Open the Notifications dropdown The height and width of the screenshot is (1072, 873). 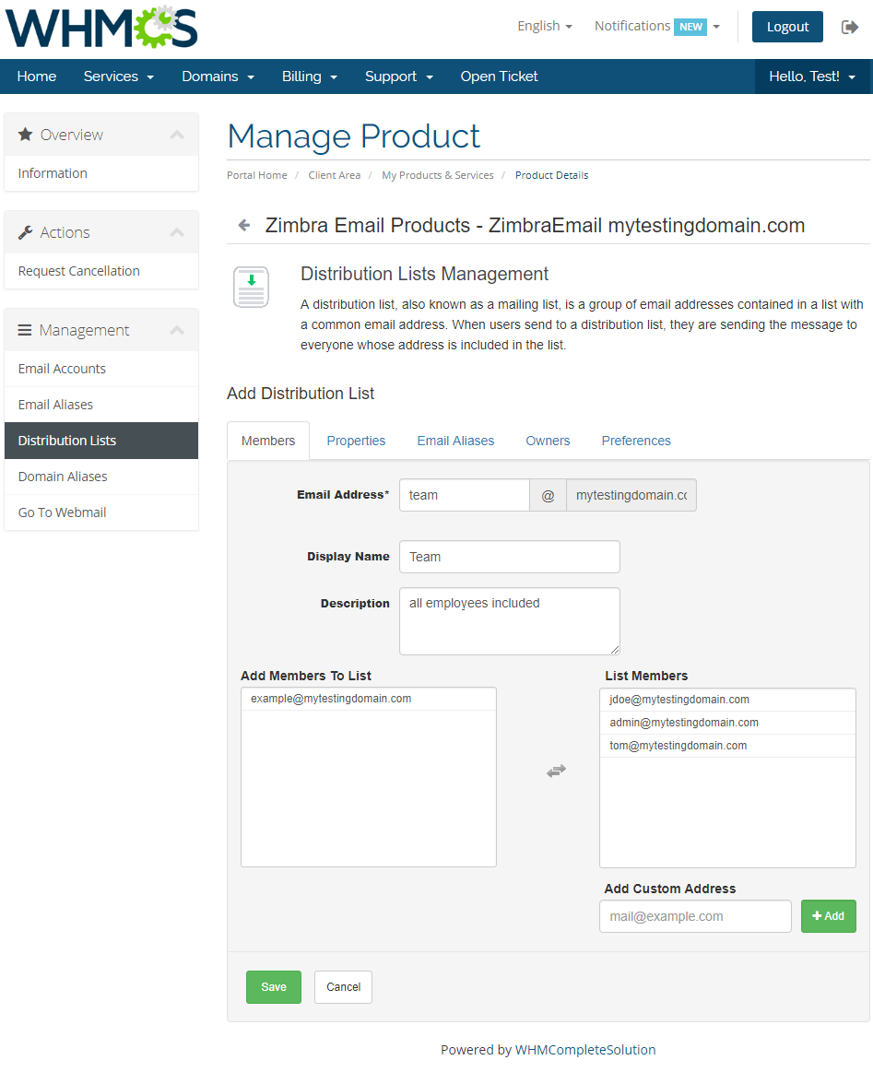[x=657, y=26]
